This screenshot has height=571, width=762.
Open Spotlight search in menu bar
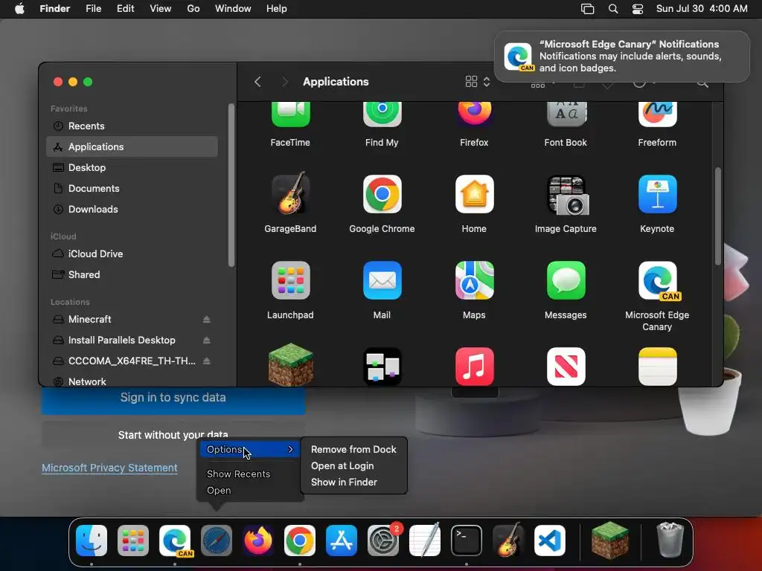pos(613,9)
